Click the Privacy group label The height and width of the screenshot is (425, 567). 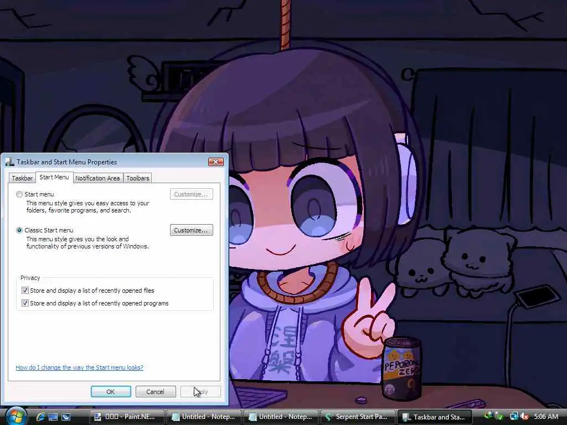[30, 278]
